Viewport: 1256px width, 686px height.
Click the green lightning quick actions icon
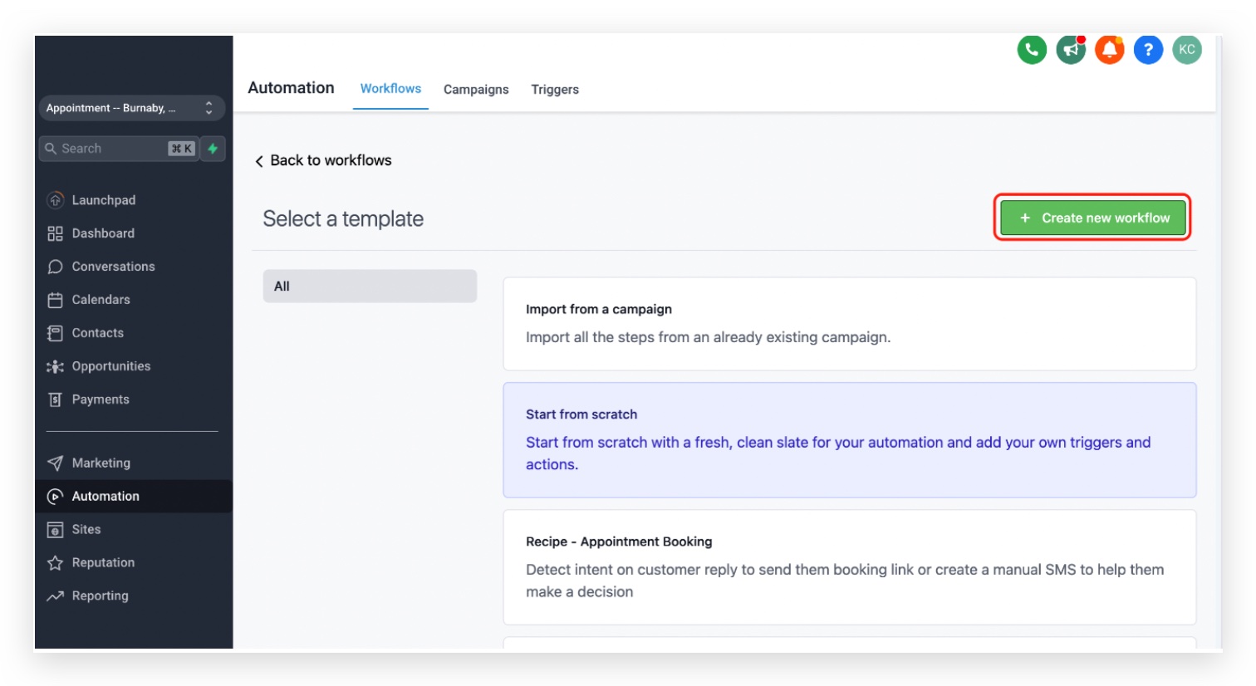point(213,149)
